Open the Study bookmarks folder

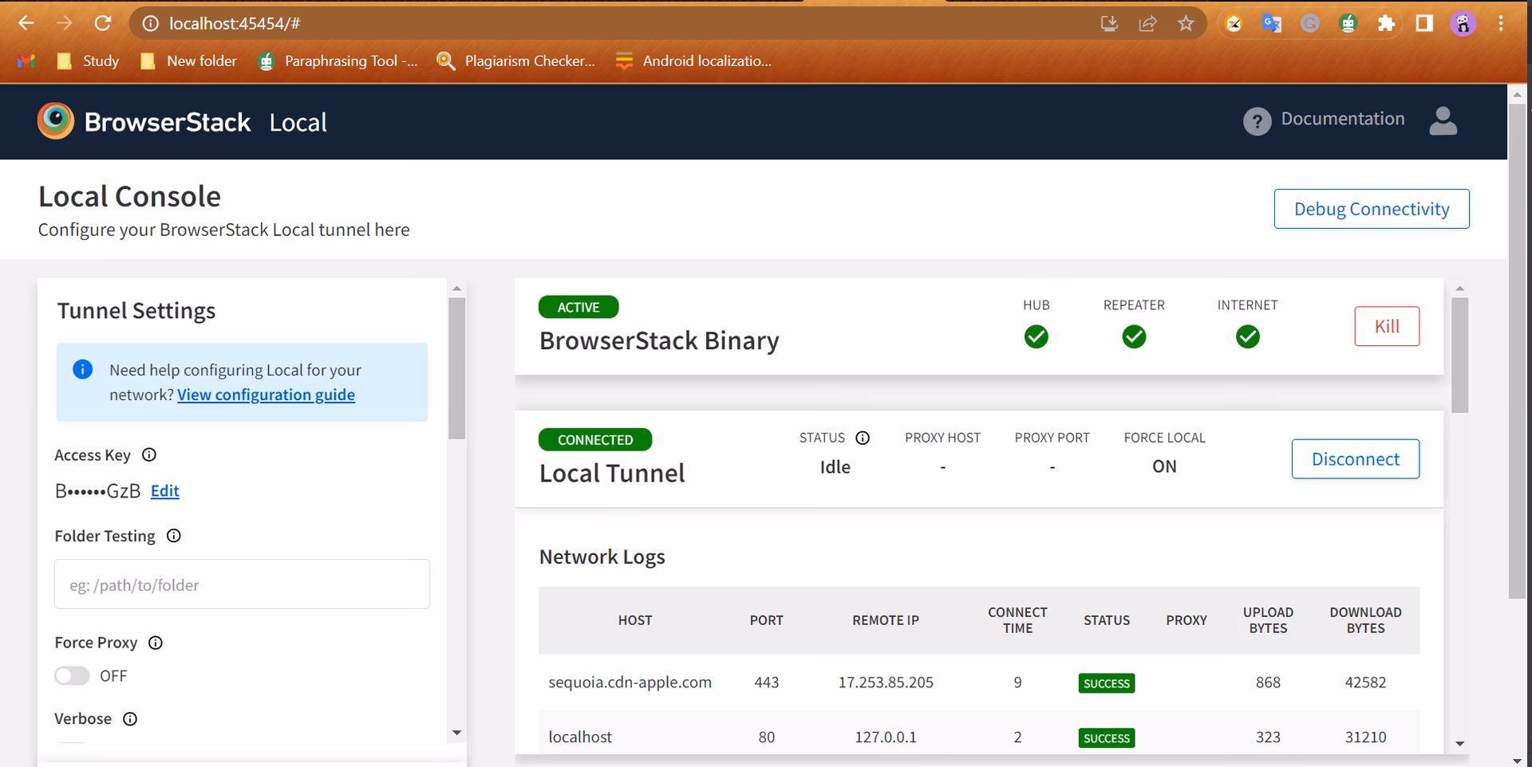[86, 61]
